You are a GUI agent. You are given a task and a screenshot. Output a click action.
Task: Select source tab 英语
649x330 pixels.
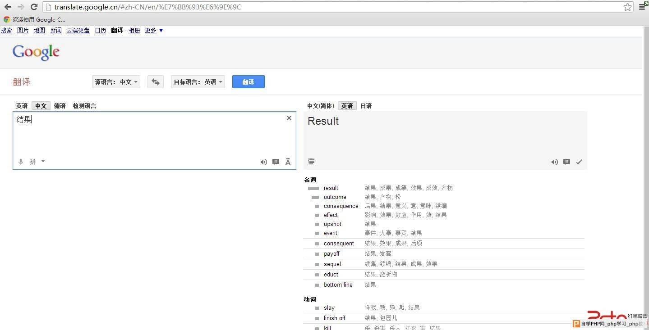(x=22, y=106)
